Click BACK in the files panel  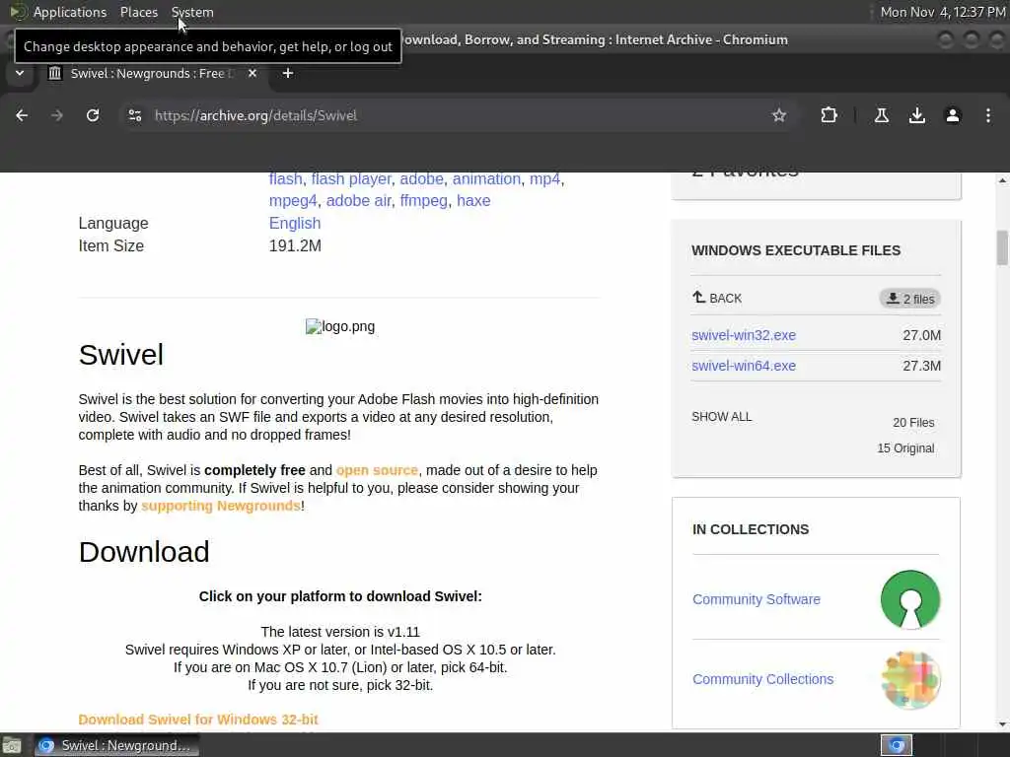(717, 298)
